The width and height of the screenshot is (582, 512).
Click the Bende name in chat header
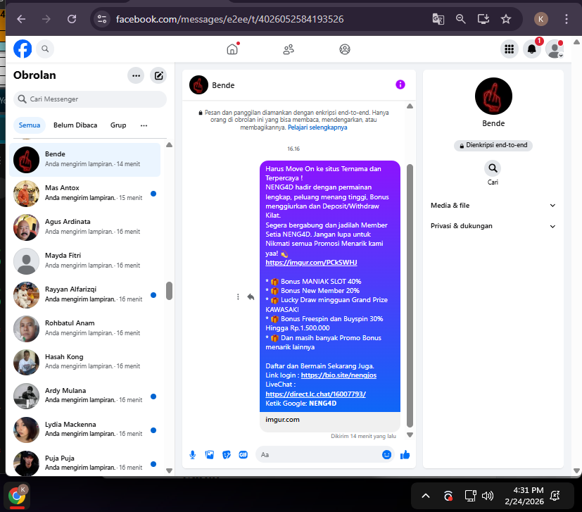(223, 85)
